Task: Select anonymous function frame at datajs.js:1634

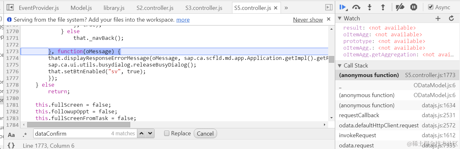Action: 397,105
